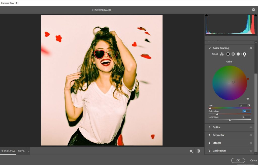Expand the Geometry panel
258x165 pixels.
click(x=210, y=135)
